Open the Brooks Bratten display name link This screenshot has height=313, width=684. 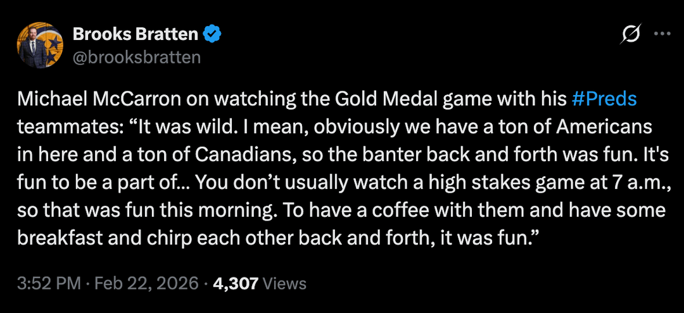(136, 34)
